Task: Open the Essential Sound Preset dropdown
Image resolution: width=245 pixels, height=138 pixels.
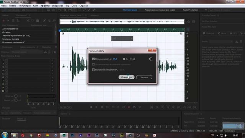Action: [220, 41]
